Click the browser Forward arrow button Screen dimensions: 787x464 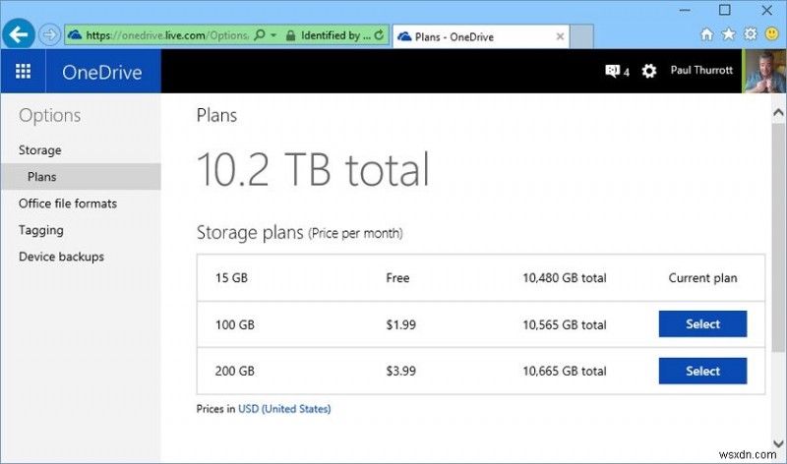pos(49,34)
